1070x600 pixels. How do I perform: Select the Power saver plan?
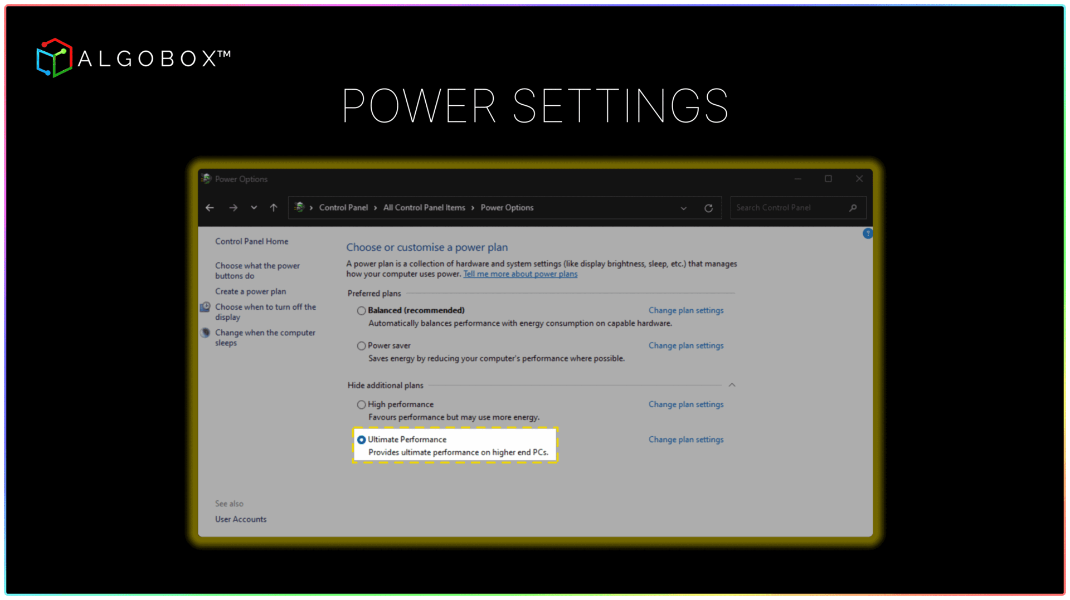[x=362, y=346]
